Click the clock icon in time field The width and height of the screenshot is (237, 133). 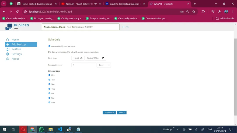81,58
